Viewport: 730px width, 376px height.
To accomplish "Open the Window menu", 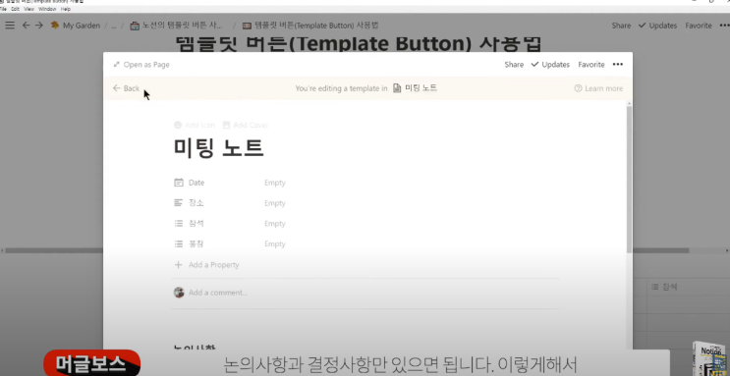I will pos(47,9).
